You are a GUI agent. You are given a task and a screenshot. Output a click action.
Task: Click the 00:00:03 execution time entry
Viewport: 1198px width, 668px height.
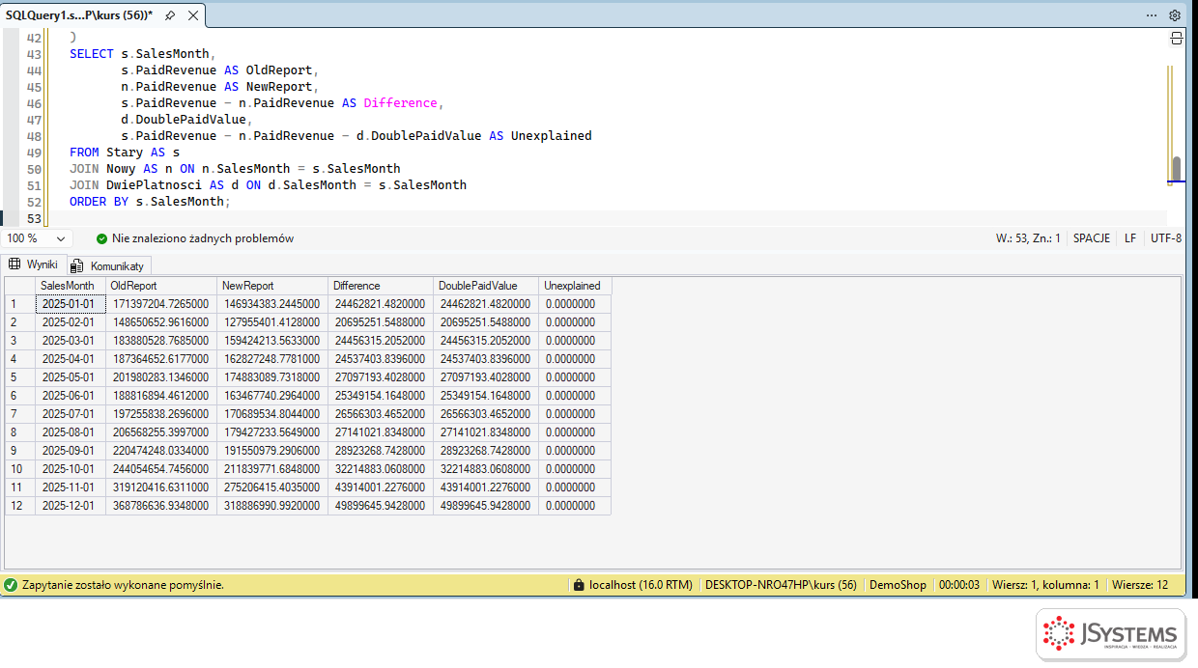point(959,585)
